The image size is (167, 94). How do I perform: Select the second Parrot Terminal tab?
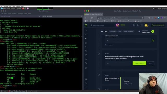(x=62, y=16)
